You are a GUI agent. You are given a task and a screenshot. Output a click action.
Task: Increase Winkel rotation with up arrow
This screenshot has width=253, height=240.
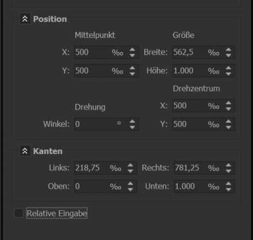[132, 122]
